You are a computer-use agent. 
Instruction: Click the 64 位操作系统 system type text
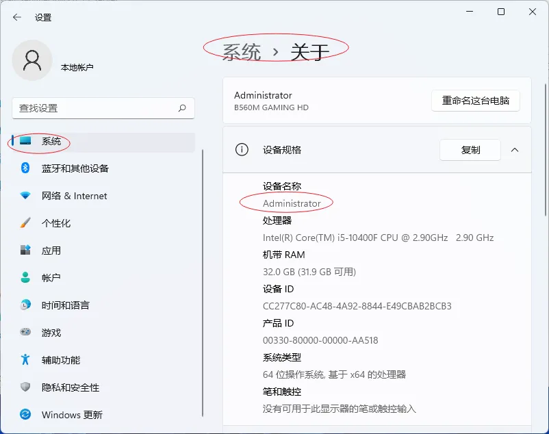click(334, 374)
